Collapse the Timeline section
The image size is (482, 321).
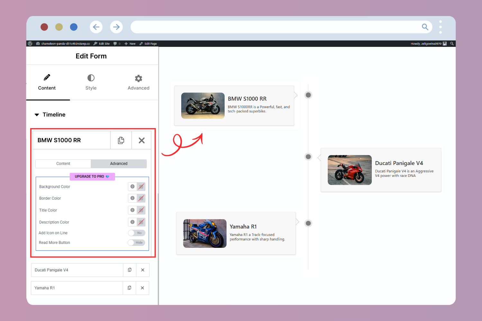[x=50, y=115]
